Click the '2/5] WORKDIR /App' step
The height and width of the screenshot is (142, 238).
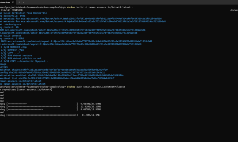[x=12, y=50]
